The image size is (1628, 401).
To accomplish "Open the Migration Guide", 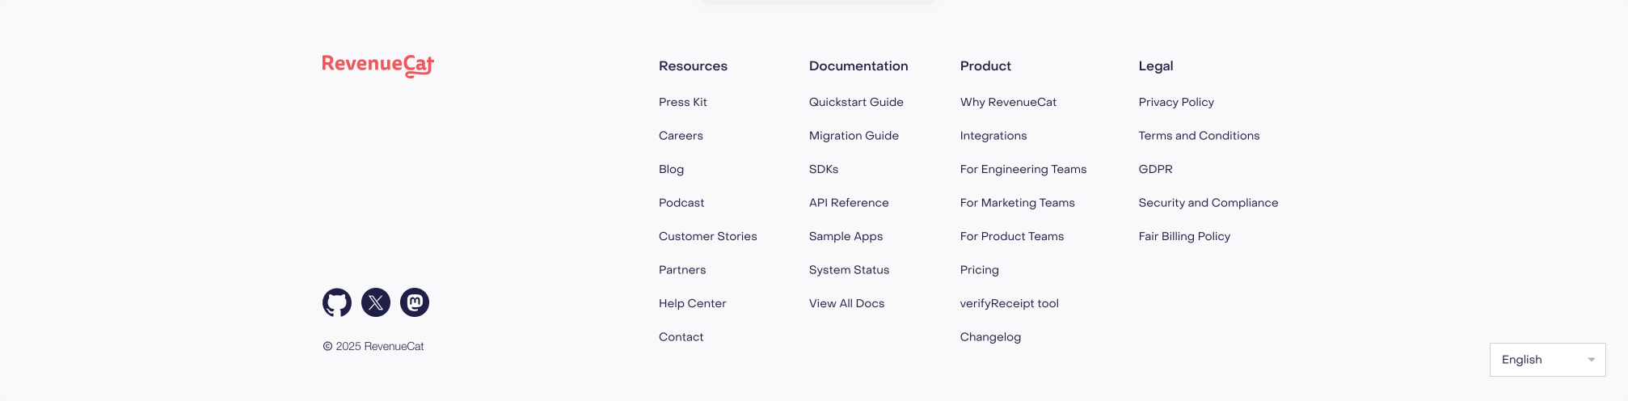I will click(x=854, y=136).
